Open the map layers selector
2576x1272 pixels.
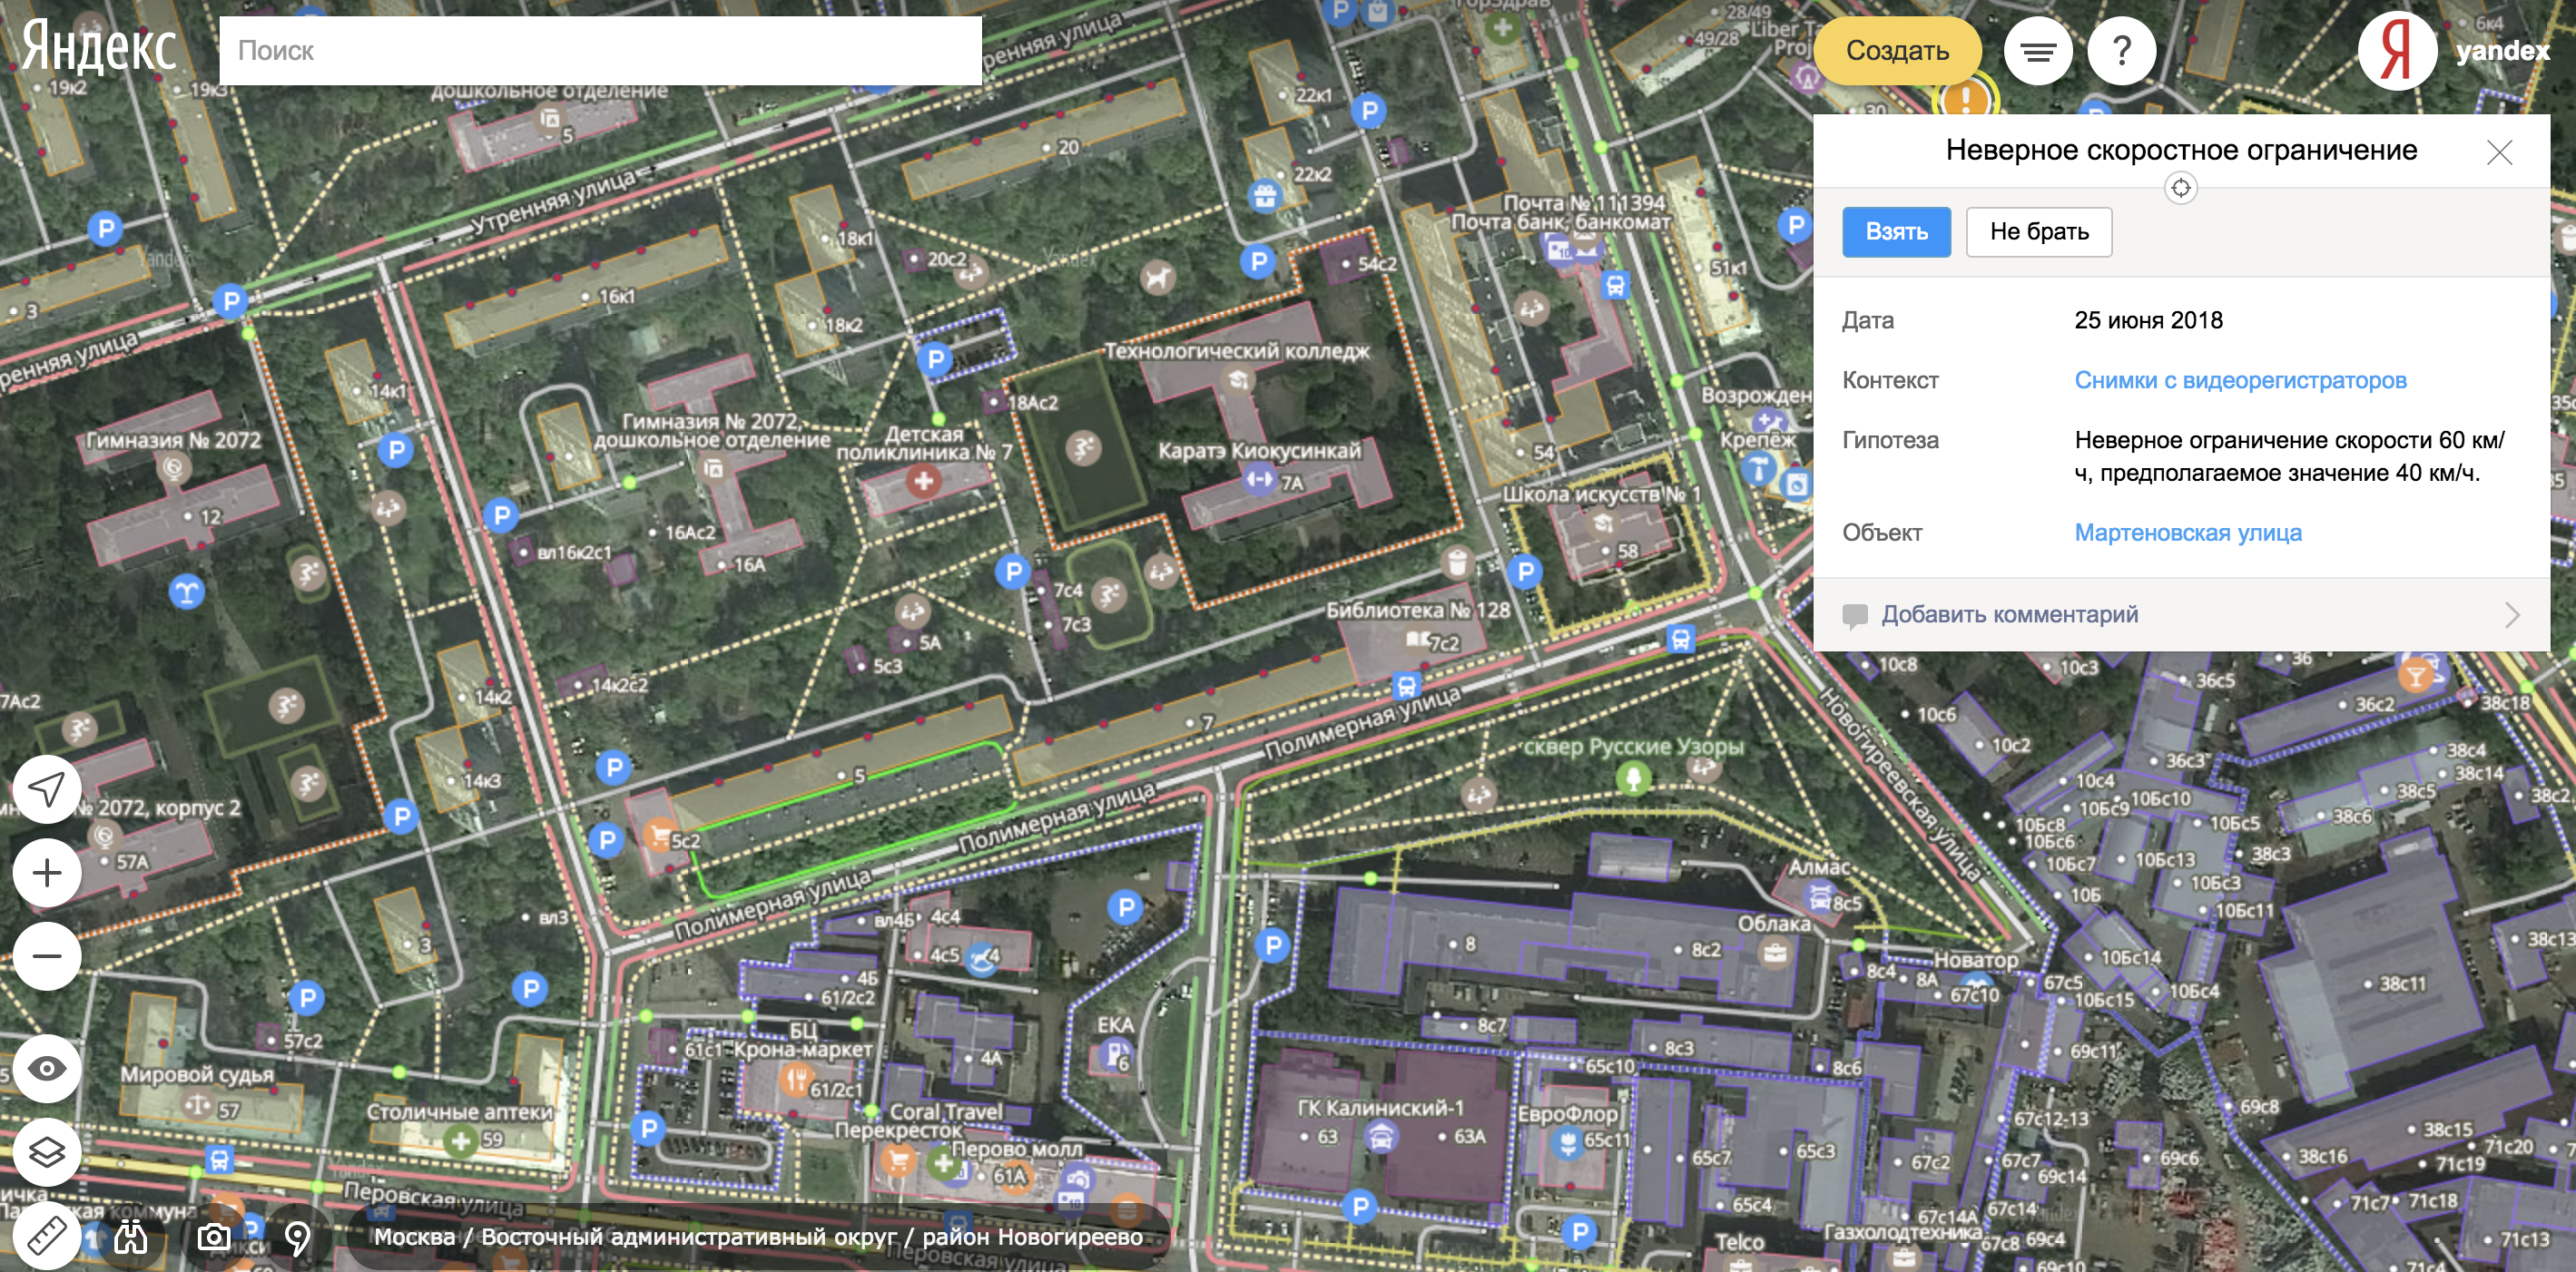[46, 1152]
